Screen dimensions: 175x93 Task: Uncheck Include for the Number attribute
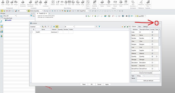pos(152,38)
